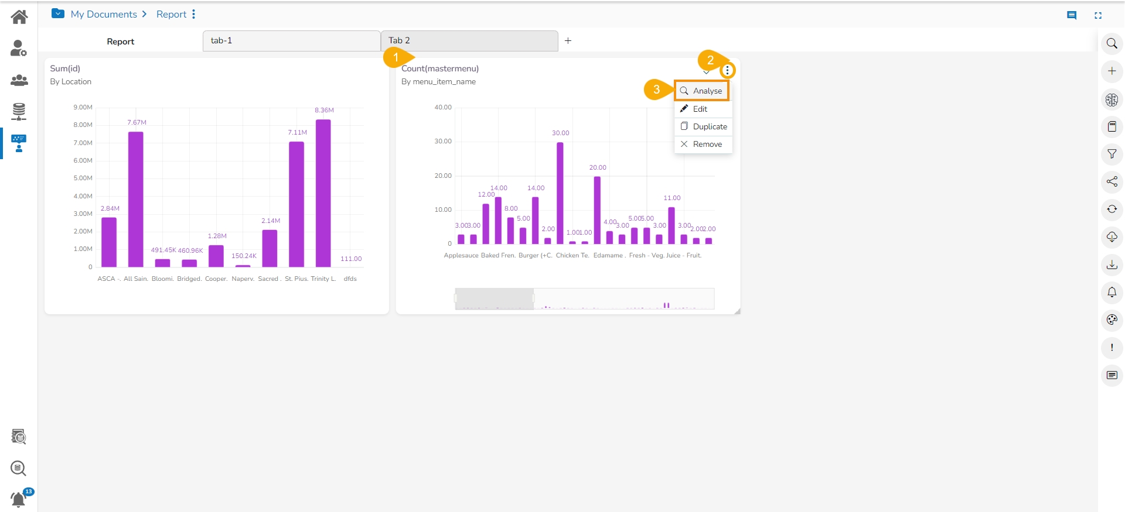
Task: Open the three-dot menu next to Report breadcrumb
Action: tap(193, 14)
